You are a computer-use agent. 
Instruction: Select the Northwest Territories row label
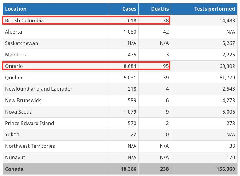pos(30,146)
